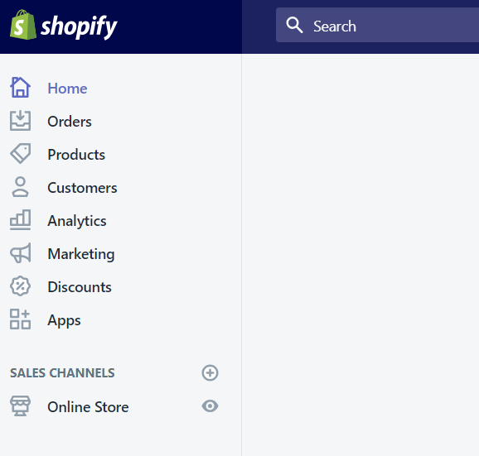Image resolution: width=479 pixels, height=456 pixels.
Task: Focus the Search input field
Action: click(377, 25)
